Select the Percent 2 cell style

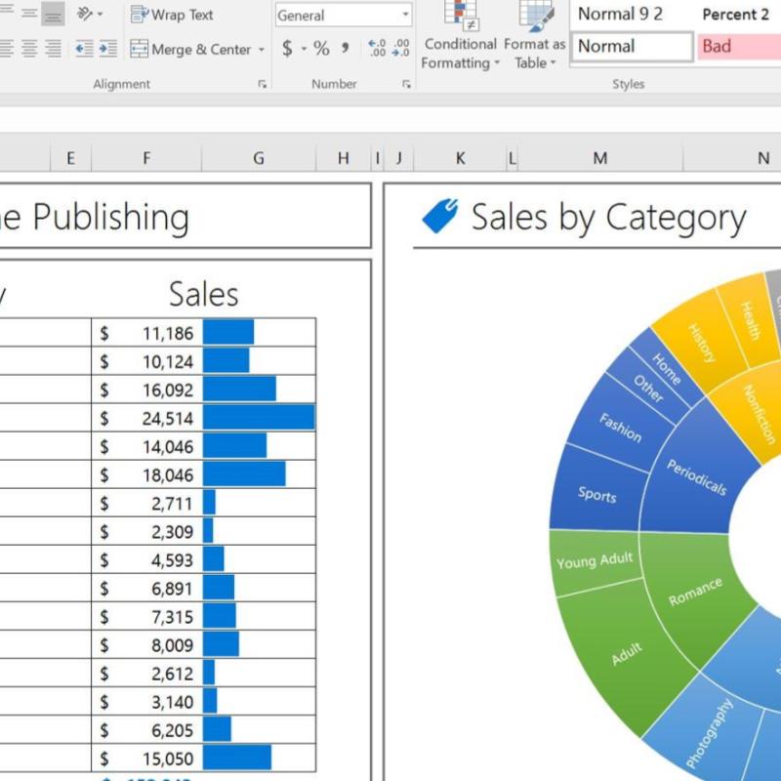pyautogui.click(x=735, y=15)
